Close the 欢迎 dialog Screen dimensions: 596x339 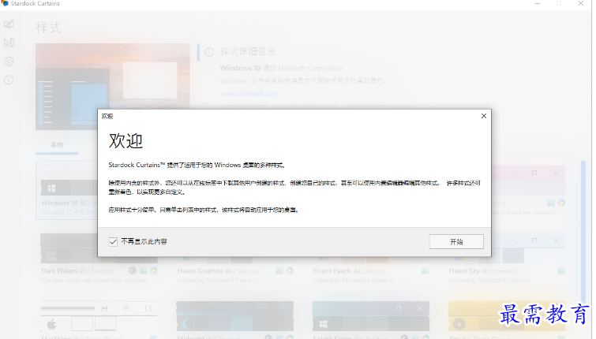(x=483, y=116)
